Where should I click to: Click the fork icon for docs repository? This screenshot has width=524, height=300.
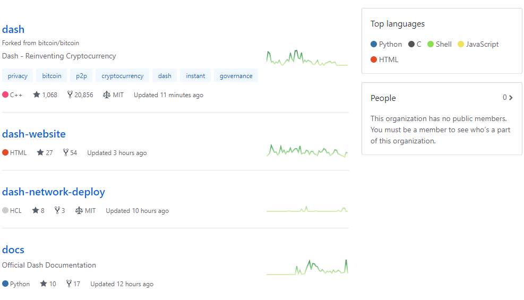(69, 284)
